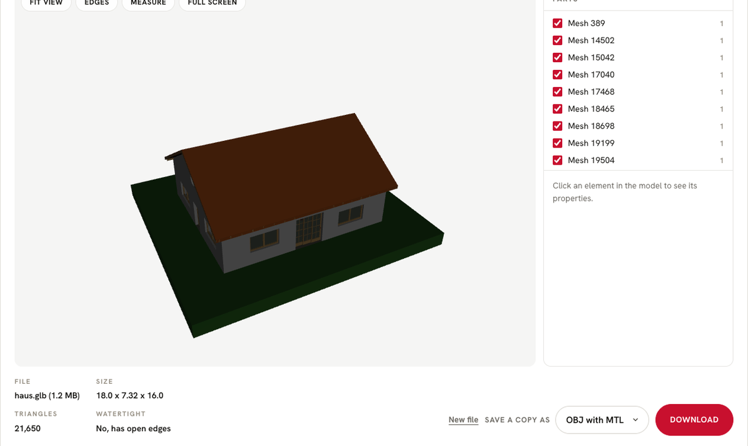This screenshot has height=446, width=748.
Task: Toggle the Mesh 389 checkbox
Action: click(557, 23)
